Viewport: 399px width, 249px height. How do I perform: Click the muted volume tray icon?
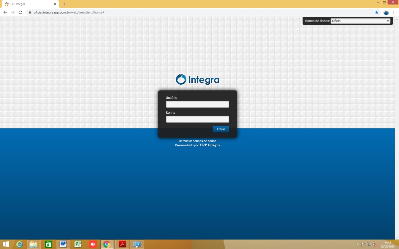click(x=374, y=245)
